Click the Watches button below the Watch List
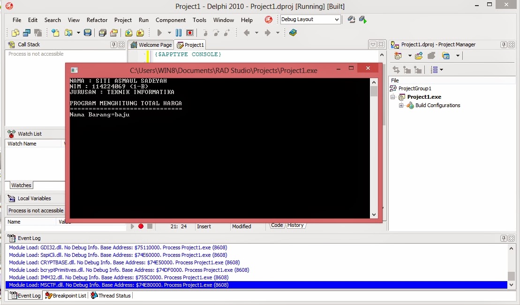 [22, 185]
